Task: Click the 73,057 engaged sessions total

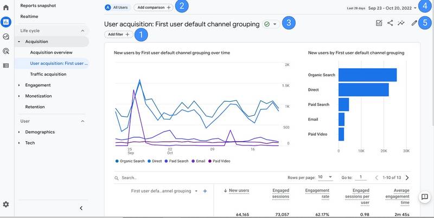Action: coord(282,215)
